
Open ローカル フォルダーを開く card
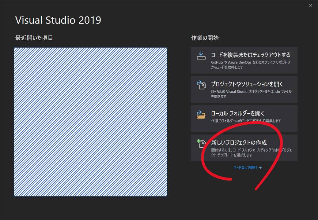[244, 119]
